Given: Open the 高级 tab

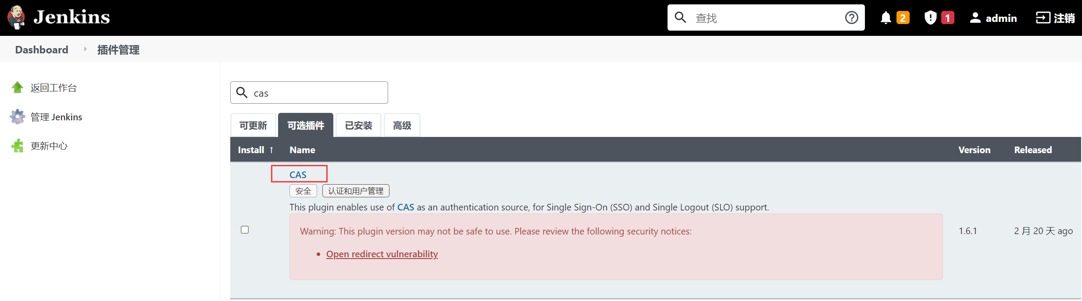Looking at the screenshot, I should [x=402, y=125].
